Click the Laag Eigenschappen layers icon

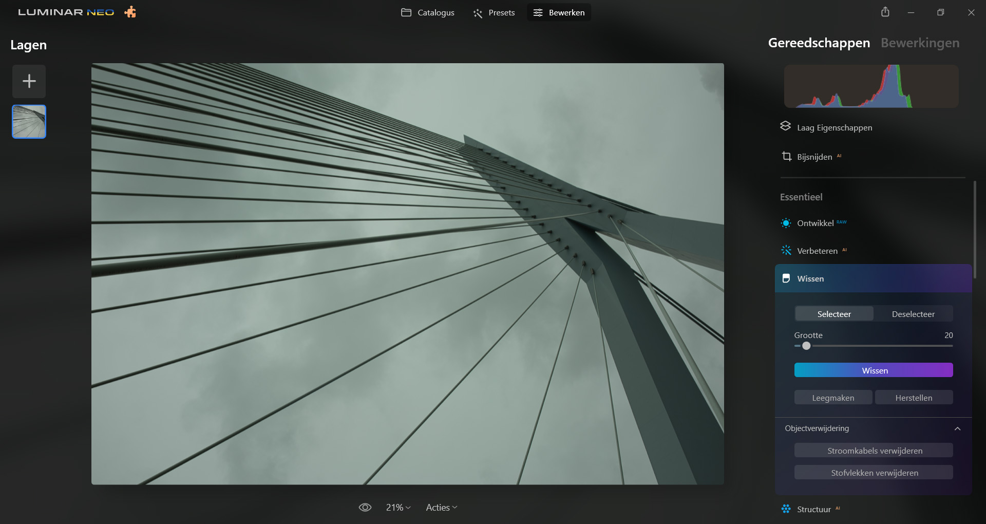[785, 126]
